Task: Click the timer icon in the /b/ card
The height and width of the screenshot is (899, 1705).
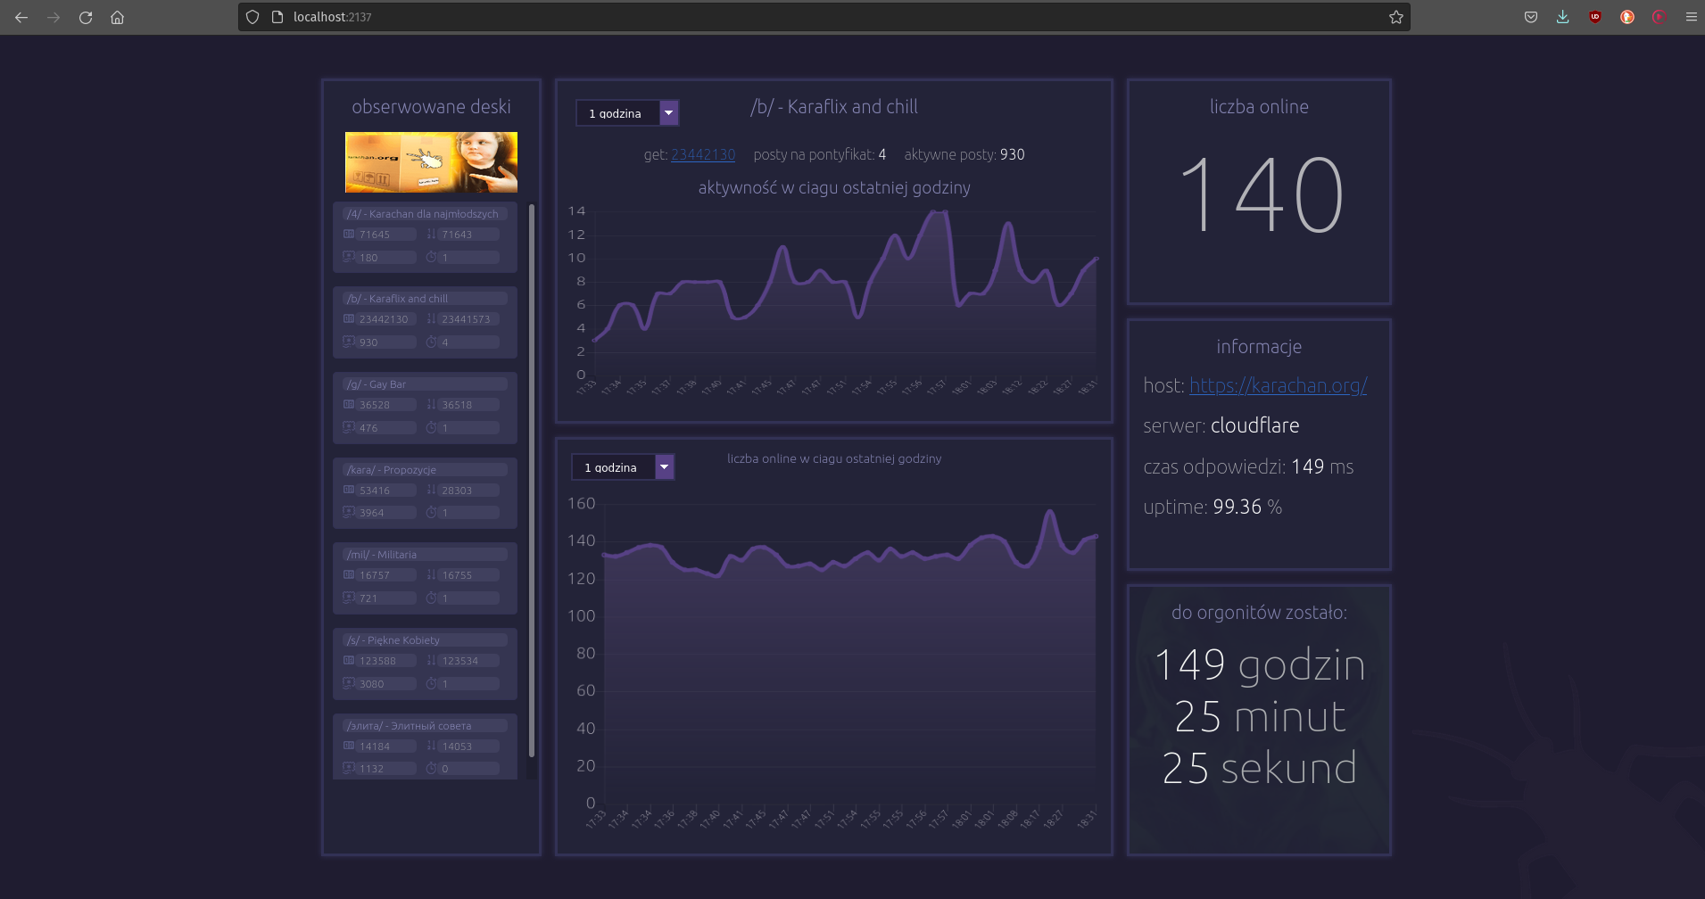Action: click(x=431, y=342)
